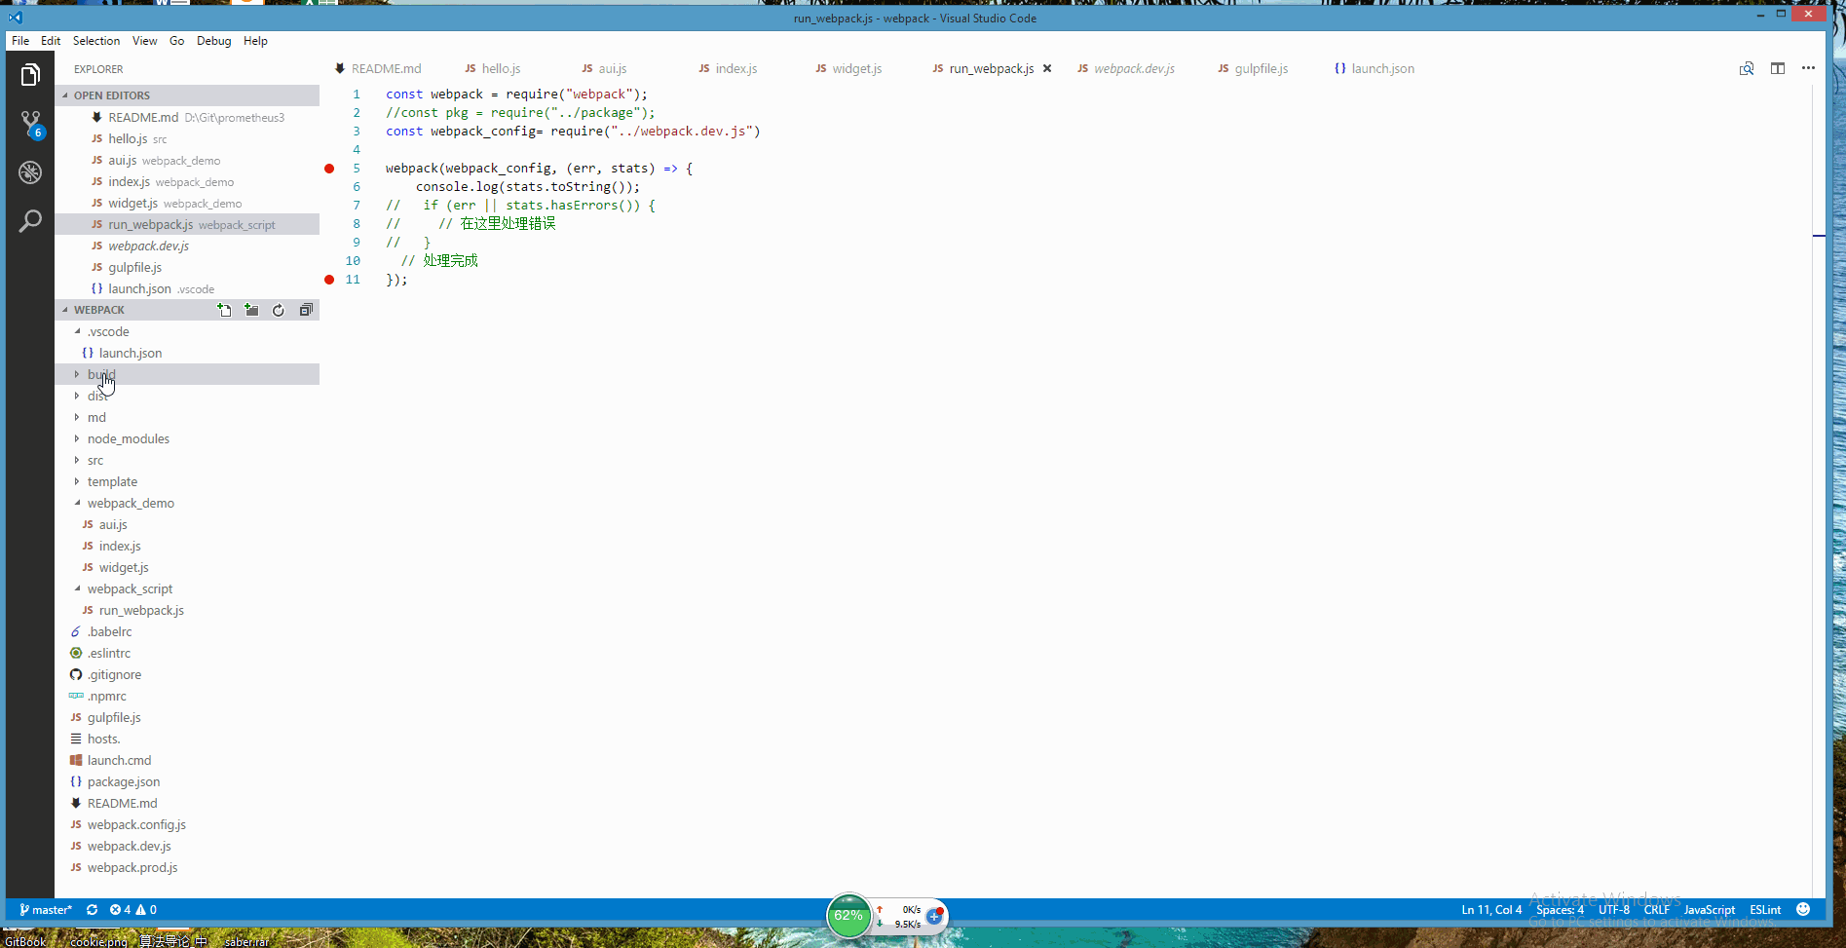Change file encoding UTF-8

pyautogui.click(x=1614, y=910)
